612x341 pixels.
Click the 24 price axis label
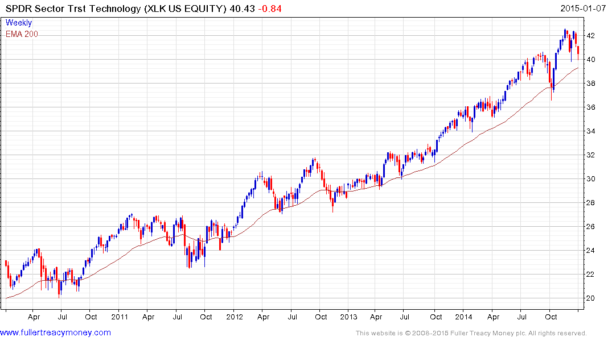tap(590, 251)
